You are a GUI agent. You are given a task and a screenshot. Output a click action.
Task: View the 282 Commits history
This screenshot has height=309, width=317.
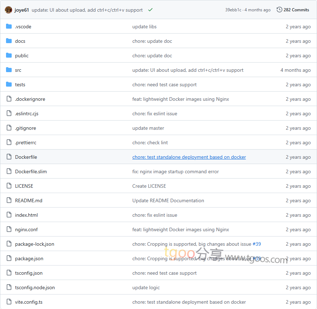click(x=296, y=10)
